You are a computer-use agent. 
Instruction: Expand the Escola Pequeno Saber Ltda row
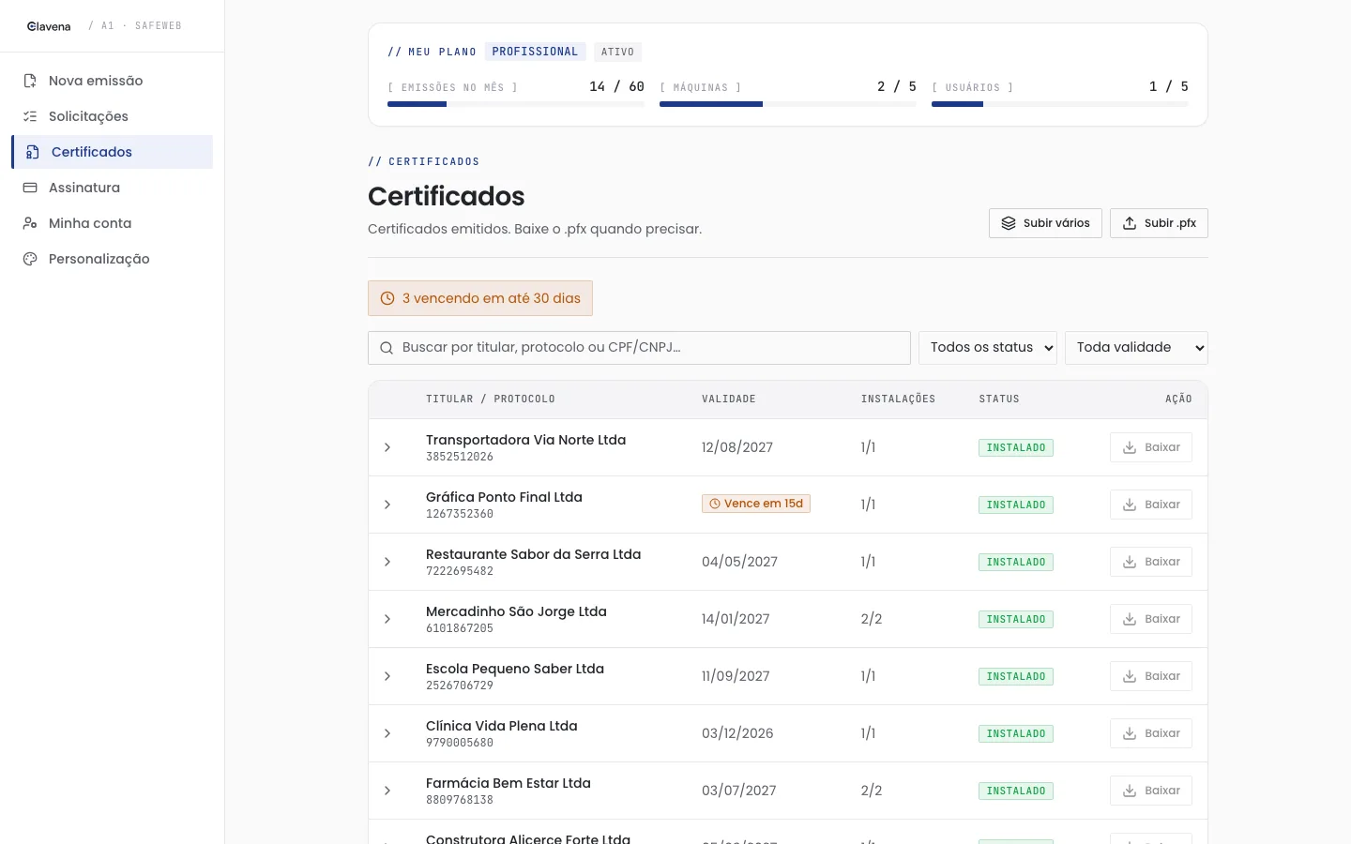point(387,676)
